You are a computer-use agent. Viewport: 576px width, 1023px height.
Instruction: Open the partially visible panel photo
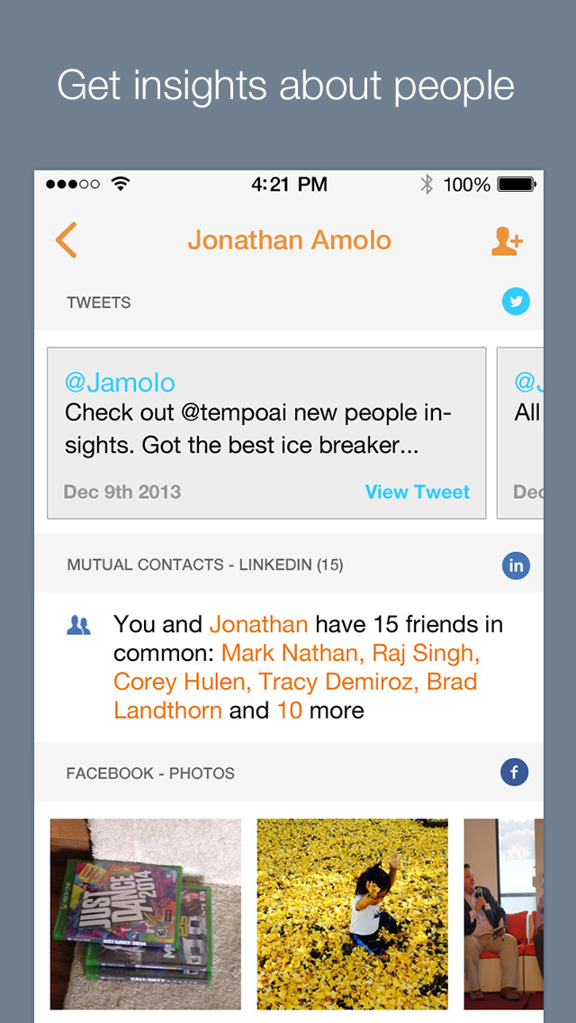504,914
